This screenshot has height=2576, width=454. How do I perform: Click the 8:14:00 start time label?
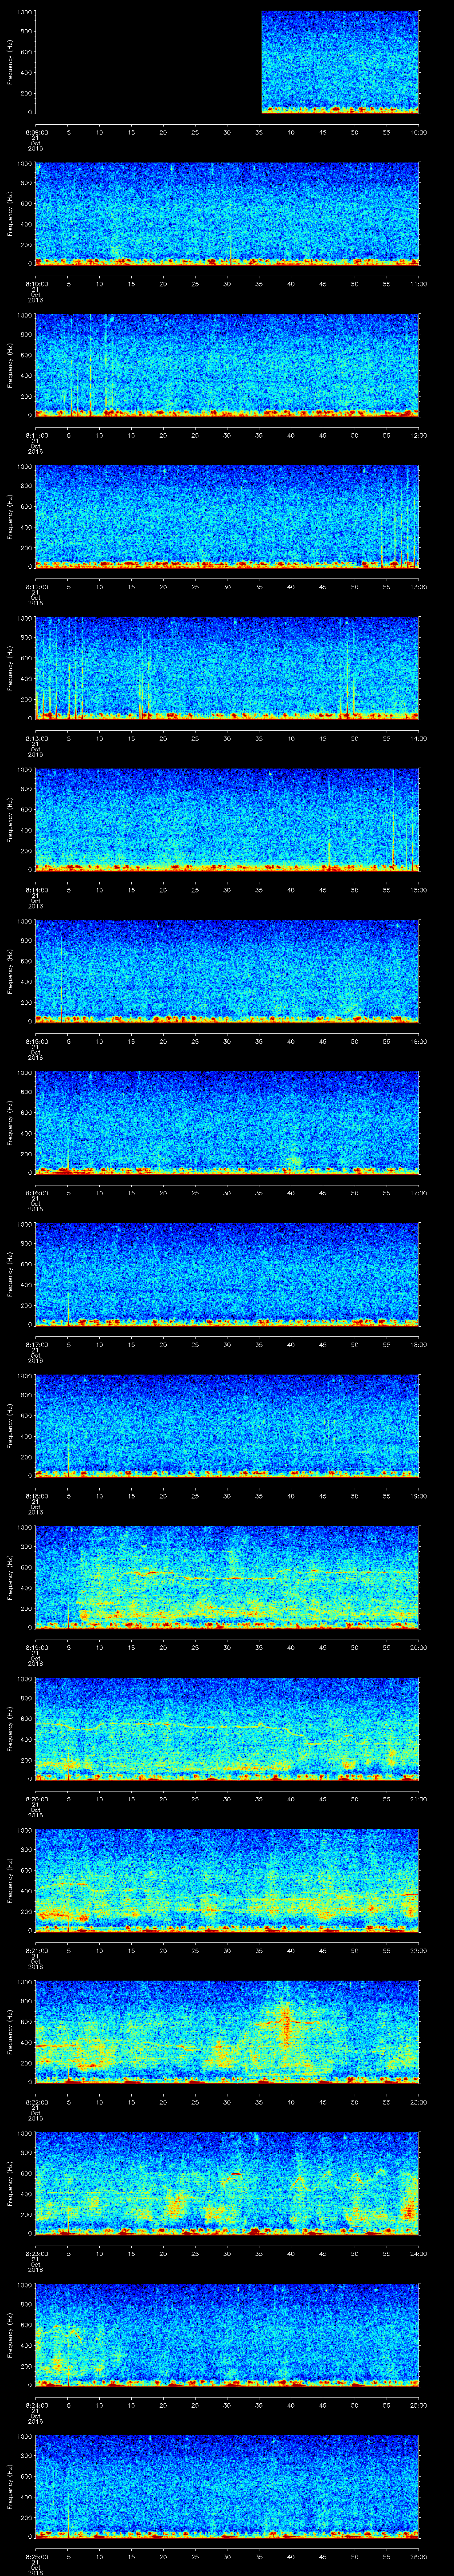tap(36, 890)
